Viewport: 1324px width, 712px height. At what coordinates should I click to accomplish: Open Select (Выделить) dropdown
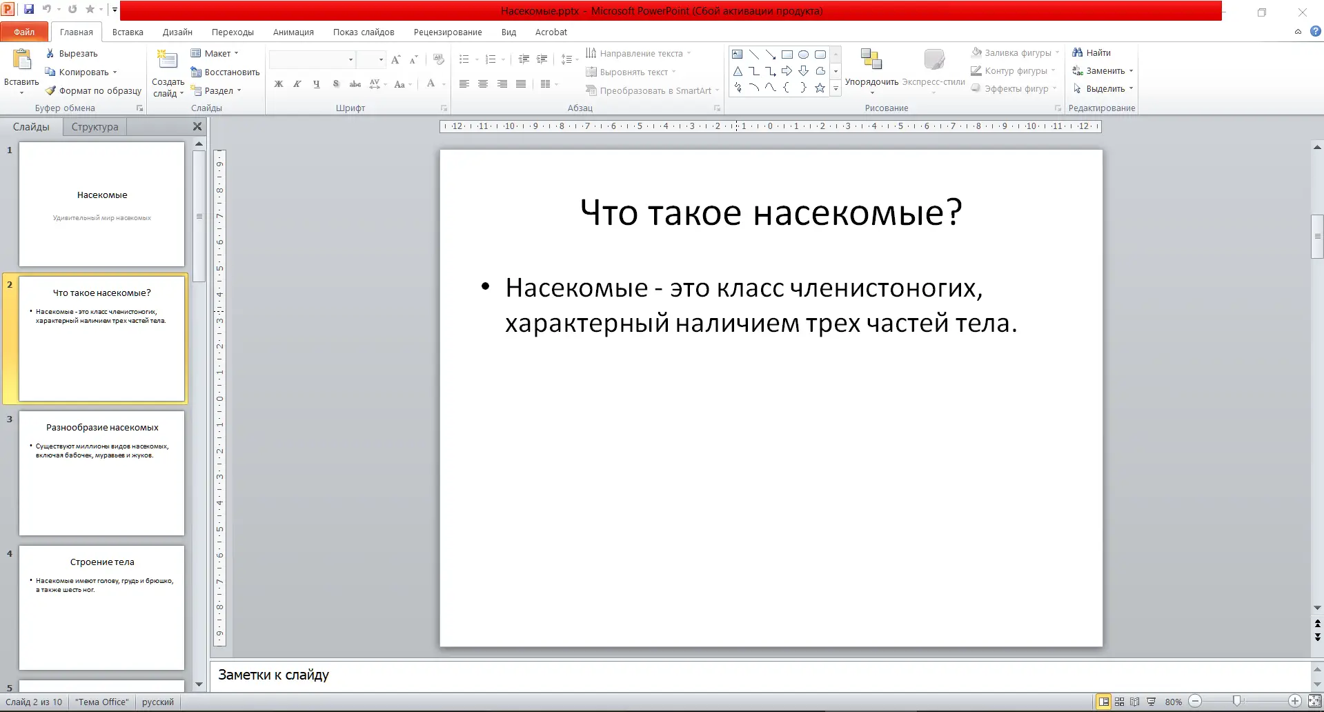[x=1103, y=88]
